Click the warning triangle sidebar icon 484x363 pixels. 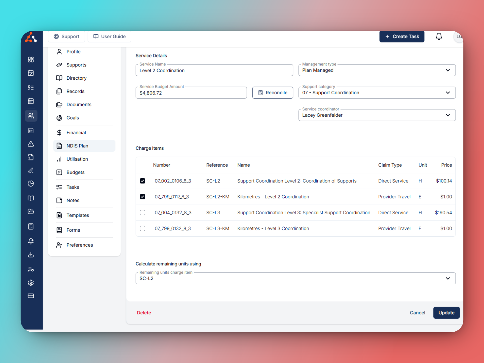pyautogui.click(x=31, y=144)
